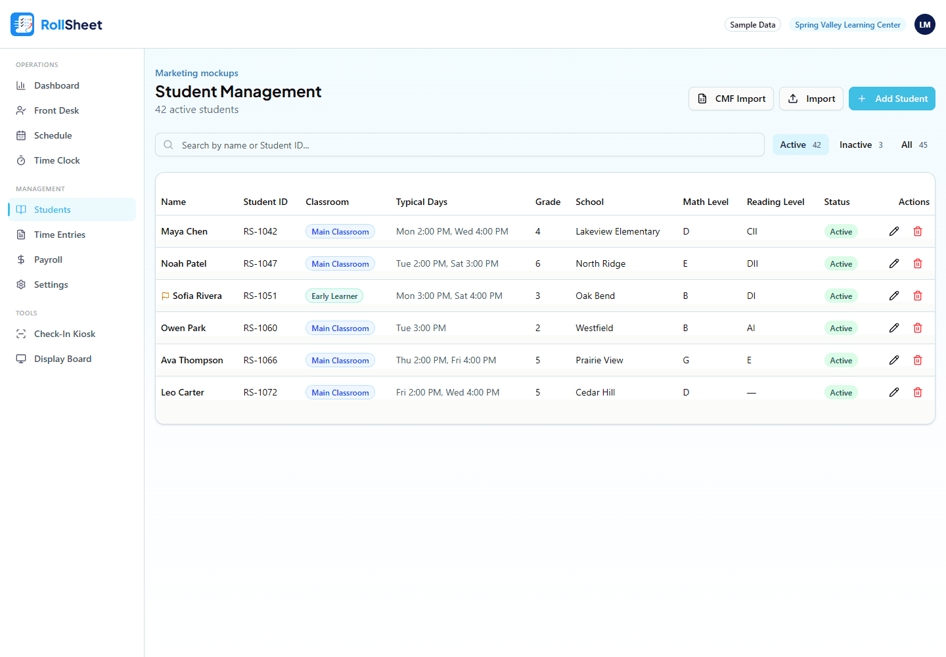The image size is (946, 657).
Task: Click the Add Student button
Action: pos(892,99)
